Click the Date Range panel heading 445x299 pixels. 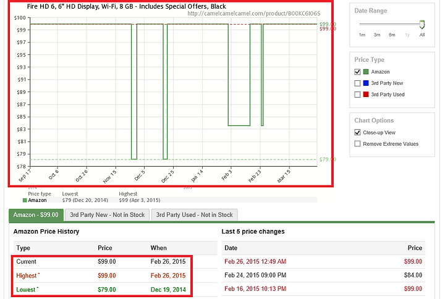point(371,11)
